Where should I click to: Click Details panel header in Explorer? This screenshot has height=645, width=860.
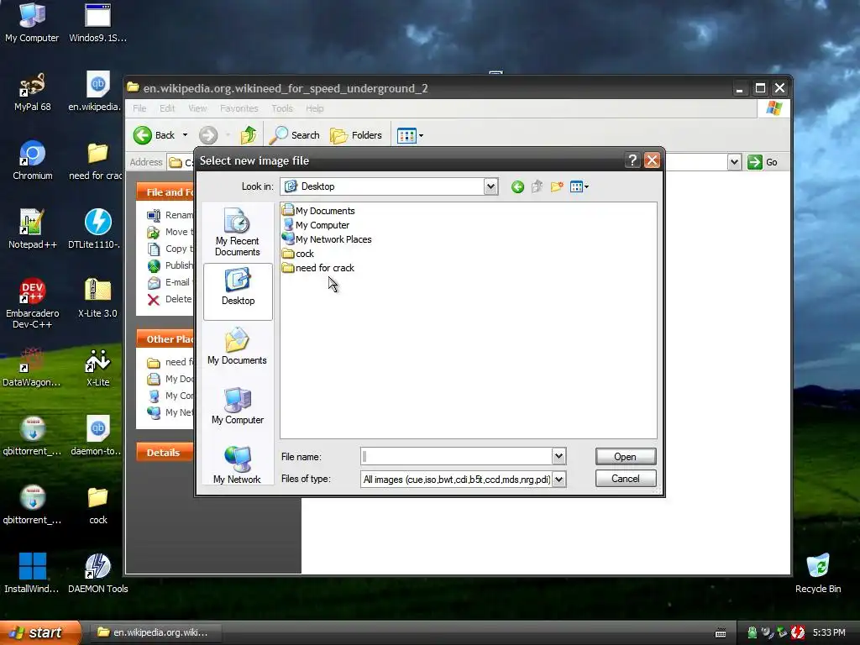coord(165,453)
